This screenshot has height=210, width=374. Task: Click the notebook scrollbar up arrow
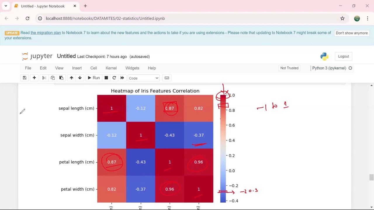(x=371, y=85)
